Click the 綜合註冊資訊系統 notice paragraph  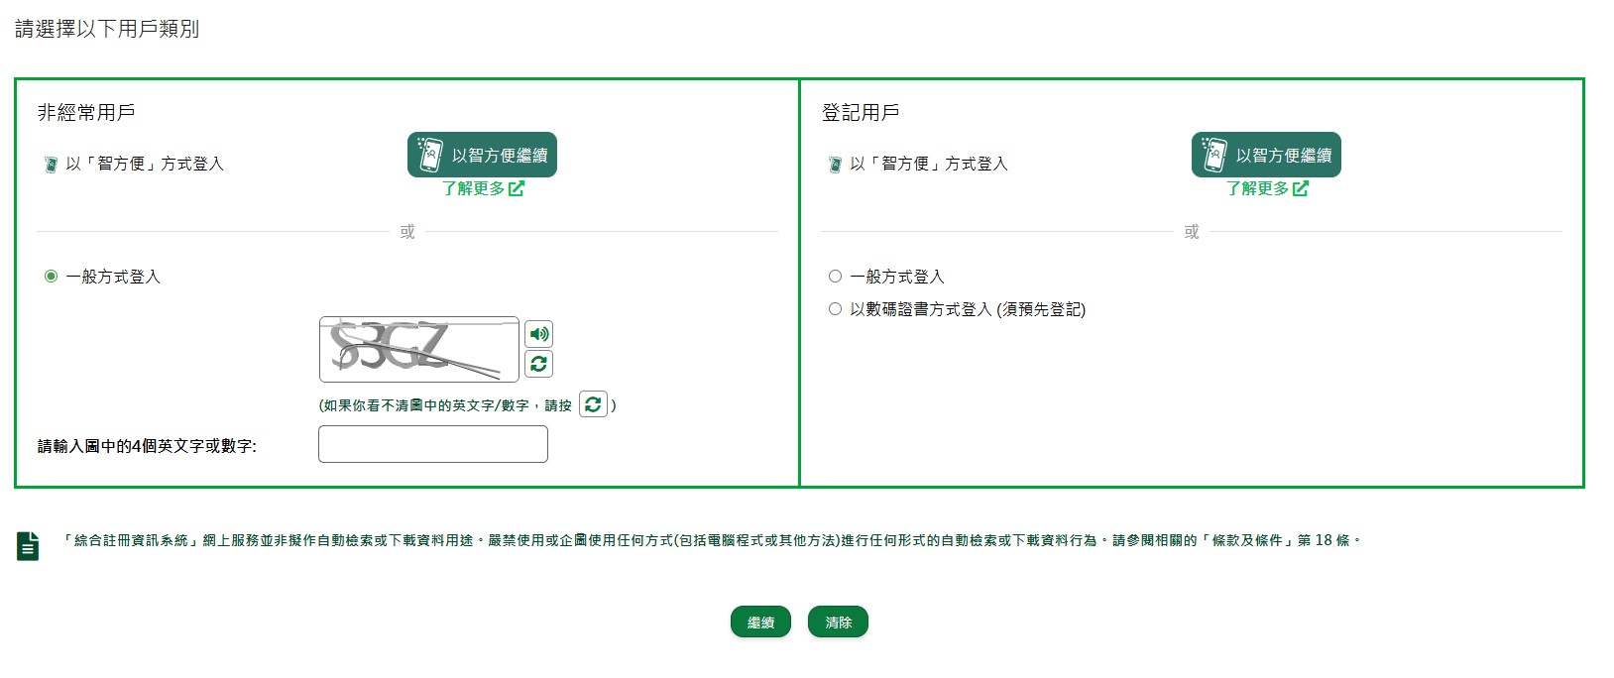click(712, 540)
